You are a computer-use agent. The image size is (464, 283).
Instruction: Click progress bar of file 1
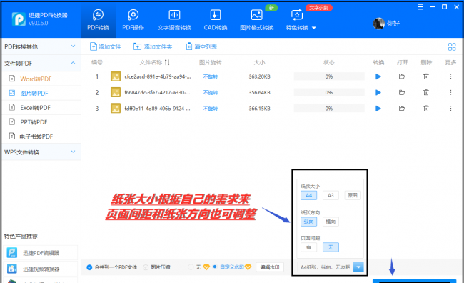click(329, 76)
